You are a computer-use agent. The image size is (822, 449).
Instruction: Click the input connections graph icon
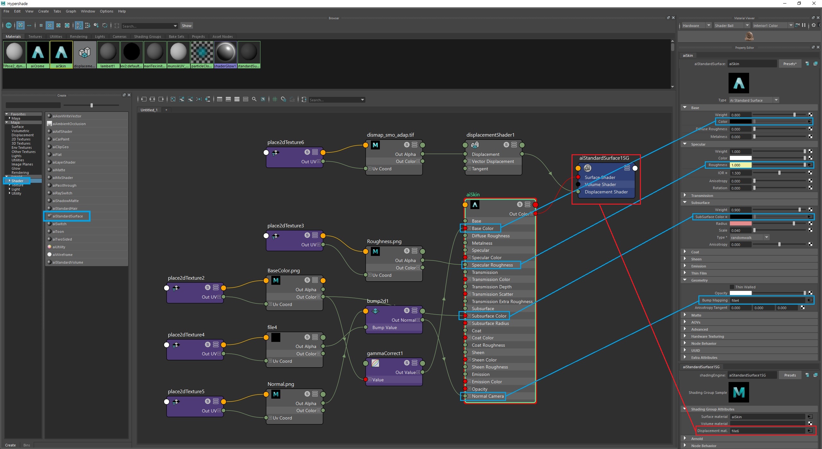144,99
